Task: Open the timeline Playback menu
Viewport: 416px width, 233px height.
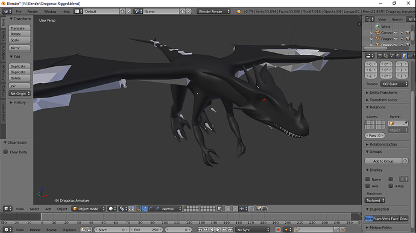Action: [69, 230]
